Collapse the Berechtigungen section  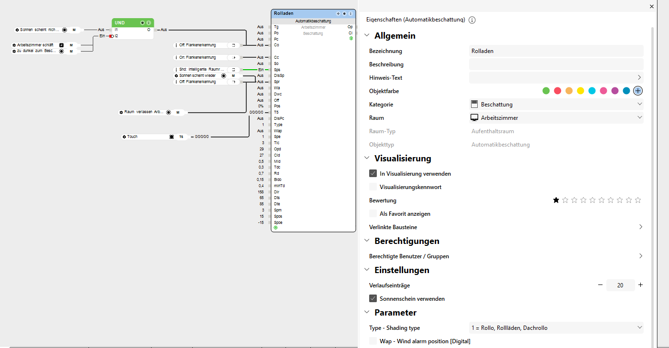[x=367, y=241]
